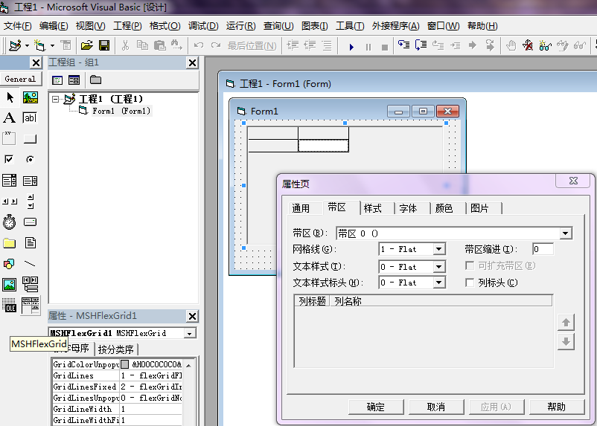The image size is (597, 426).
Task: Click the 帮助 button in 属性页
Action: pos(557,407)
